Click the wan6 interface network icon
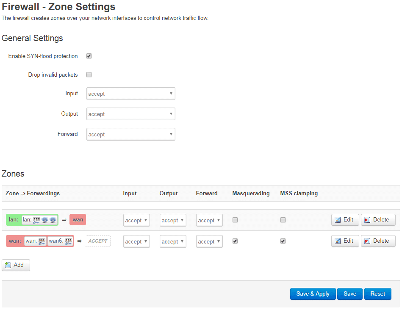Screen dimensions: 402x310 [69, 241]
